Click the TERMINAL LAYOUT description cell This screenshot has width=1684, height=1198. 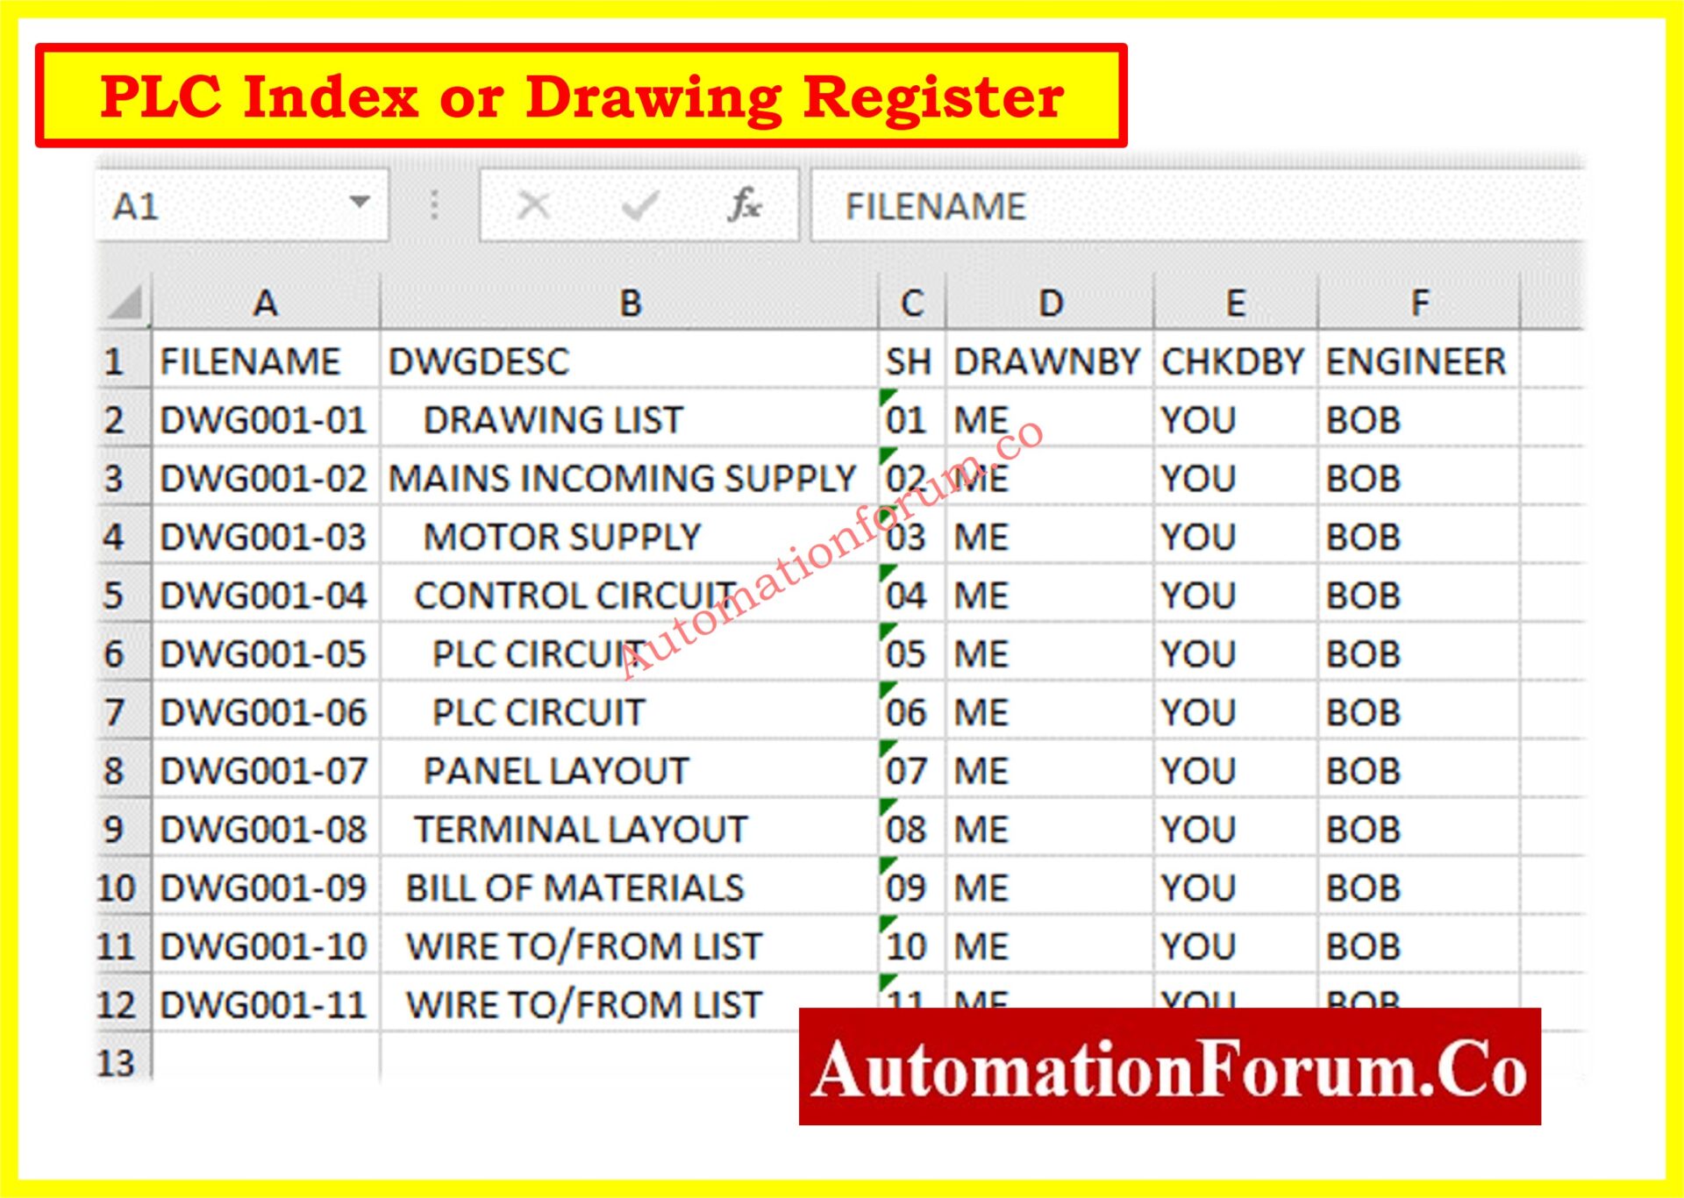click(580, 830)
